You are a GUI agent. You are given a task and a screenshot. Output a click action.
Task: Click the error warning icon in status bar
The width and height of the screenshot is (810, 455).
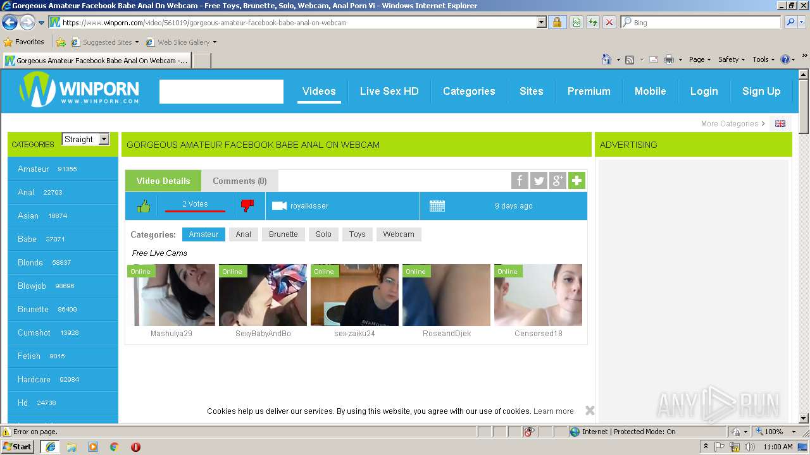(6, 432)
